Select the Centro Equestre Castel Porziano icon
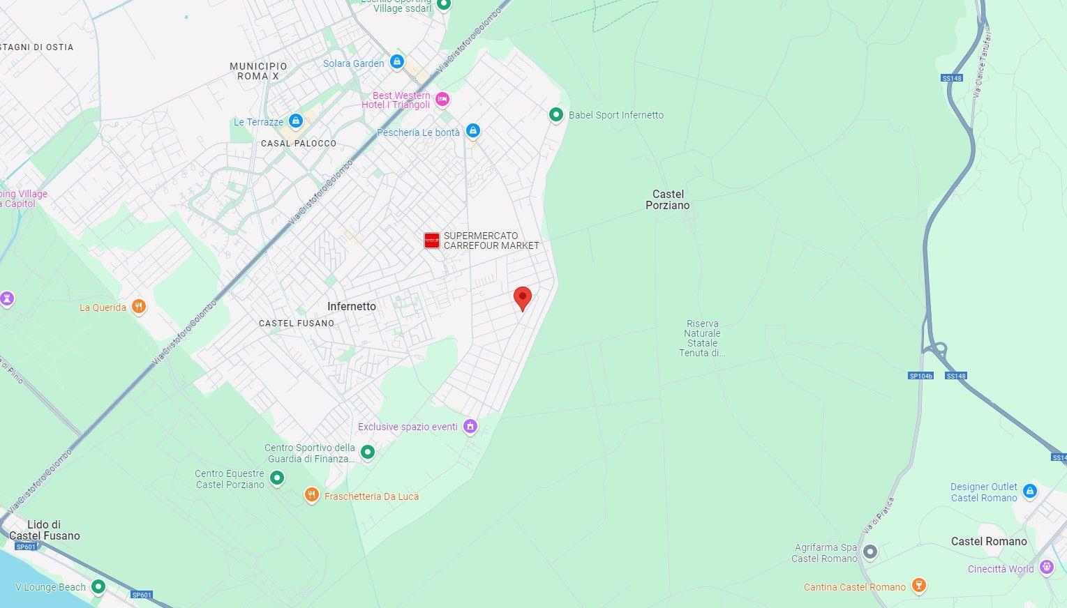The image size is (1067, 608). click(x=277, y=478)
